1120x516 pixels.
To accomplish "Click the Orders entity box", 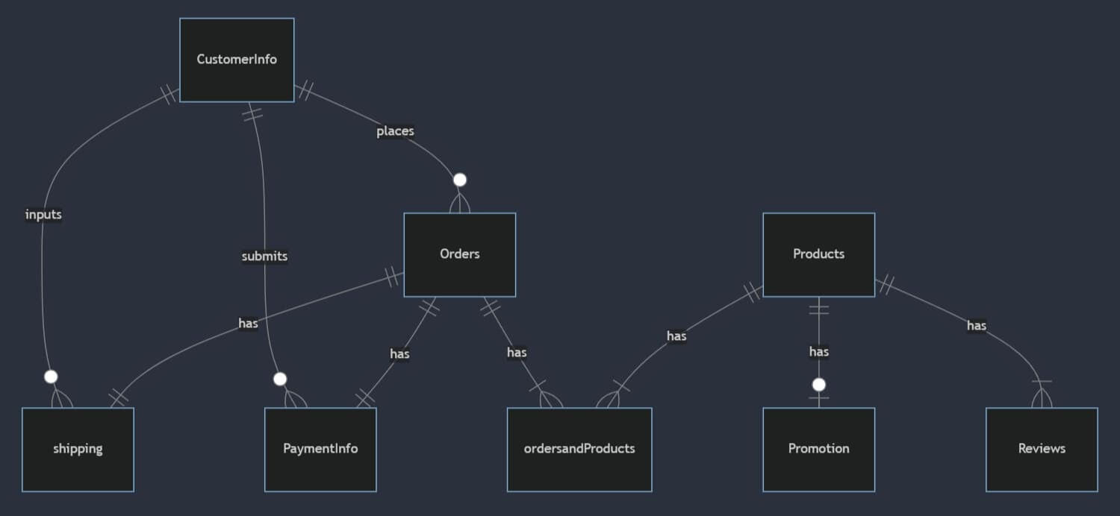I will click(459, 254).
